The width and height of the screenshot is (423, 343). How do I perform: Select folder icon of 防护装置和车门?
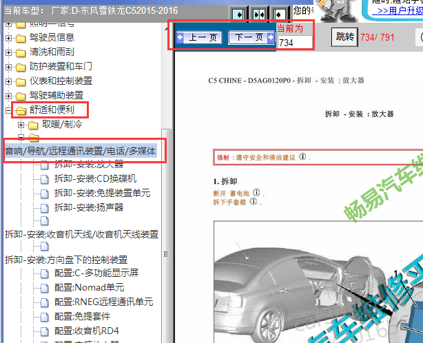[21, 67]
